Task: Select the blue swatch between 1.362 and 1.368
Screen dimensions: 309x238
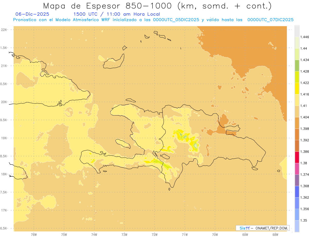Action: (297, 192)
